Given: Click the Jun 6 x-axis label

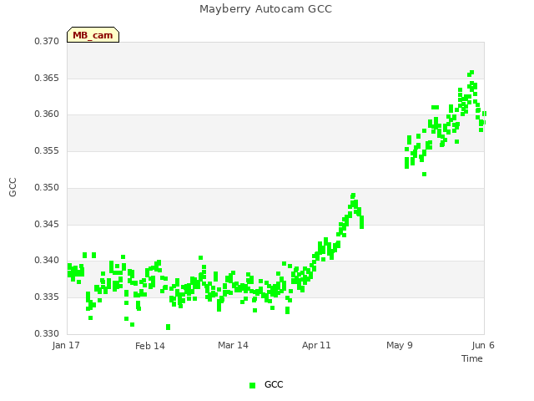Looking at the screenshot, I should 483,345.
